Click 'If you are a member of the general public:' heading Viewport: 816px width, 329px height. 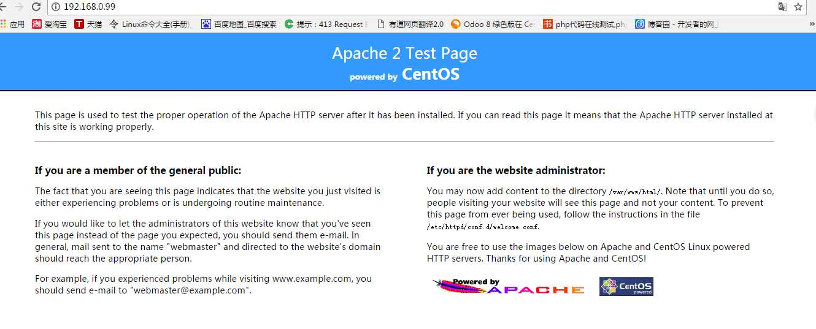pyautogui.click(x=138, y=170)
